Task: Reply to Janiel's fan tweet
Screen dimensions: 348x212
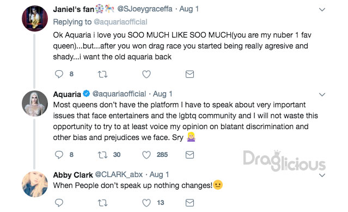Action: pyautogui.click(x=59, y=74)
